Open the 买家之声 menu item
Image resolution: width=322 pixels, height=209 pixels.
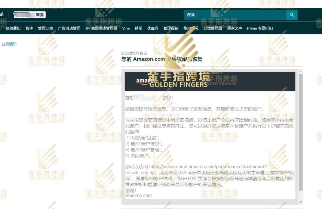pos(234,28)
